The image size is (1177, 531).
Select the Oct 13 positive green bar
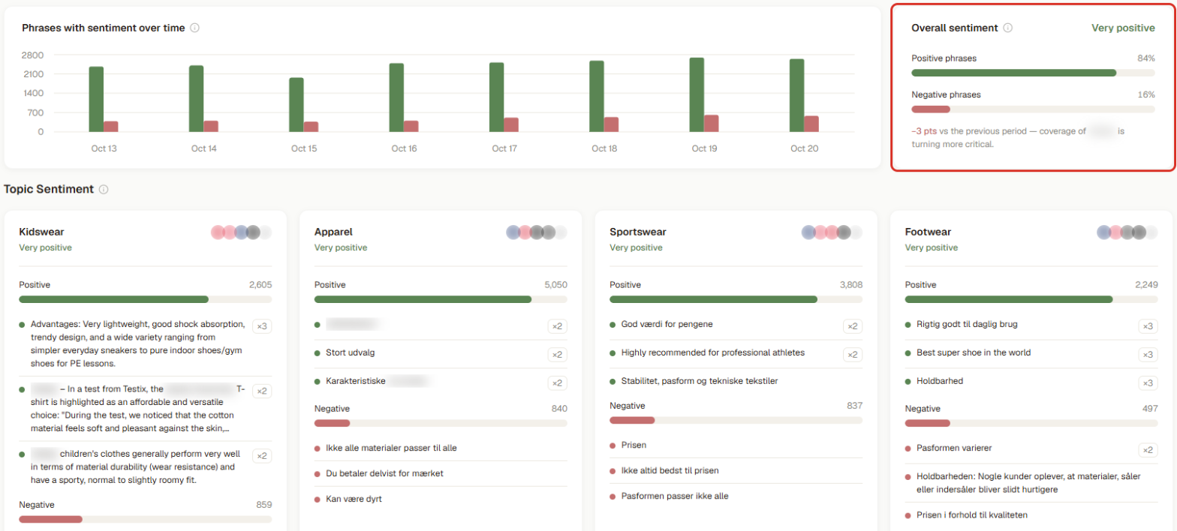pyautogui.click(x=96, y=99)
